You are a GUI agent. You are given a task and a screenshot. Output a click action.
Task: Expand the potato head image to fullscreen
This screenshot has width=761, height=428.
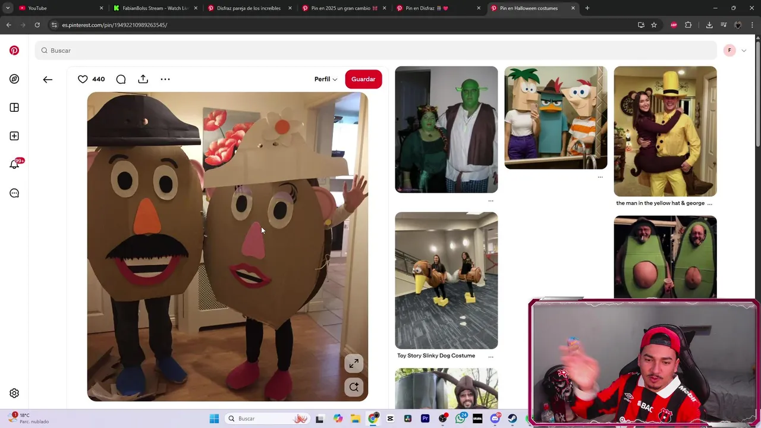[x=354, y=363]
